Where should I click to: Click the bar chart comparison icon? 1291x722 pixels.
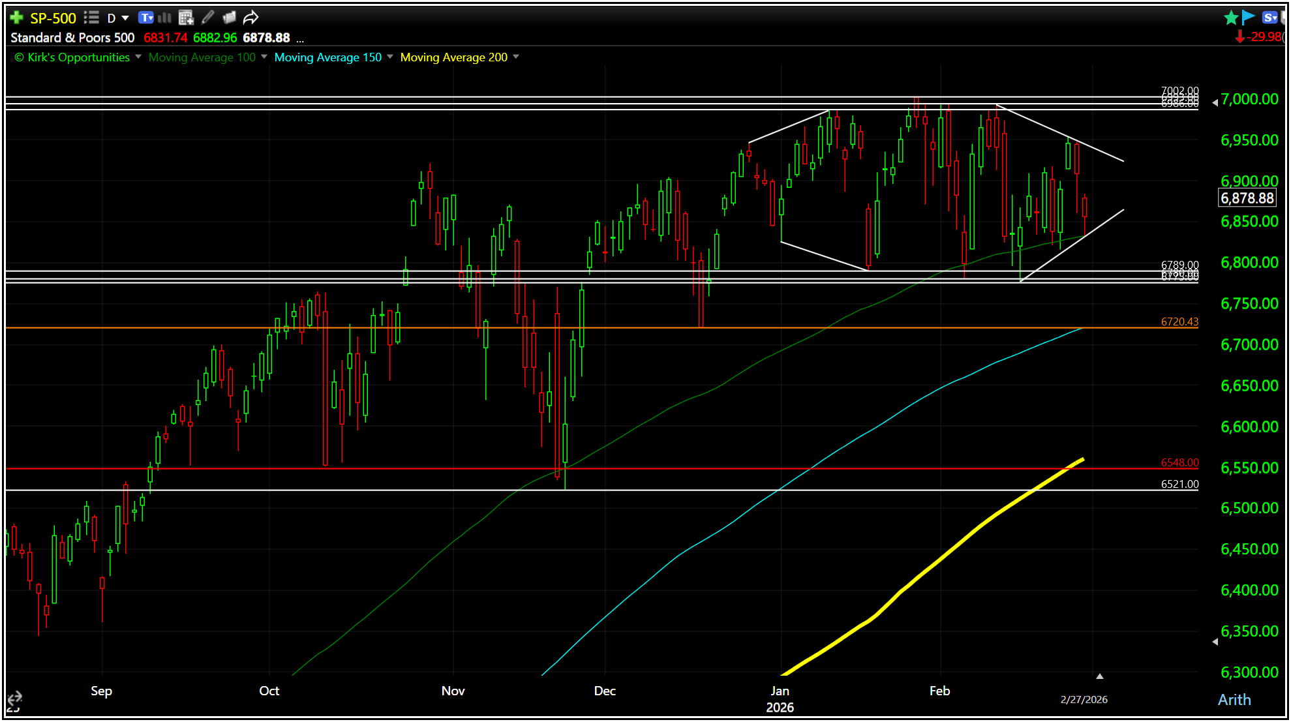165,18
